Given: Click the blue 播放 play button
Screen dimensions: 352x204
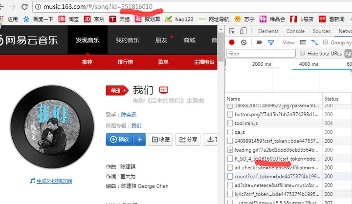Looking at the screenshot, I should tap(119, 140).
